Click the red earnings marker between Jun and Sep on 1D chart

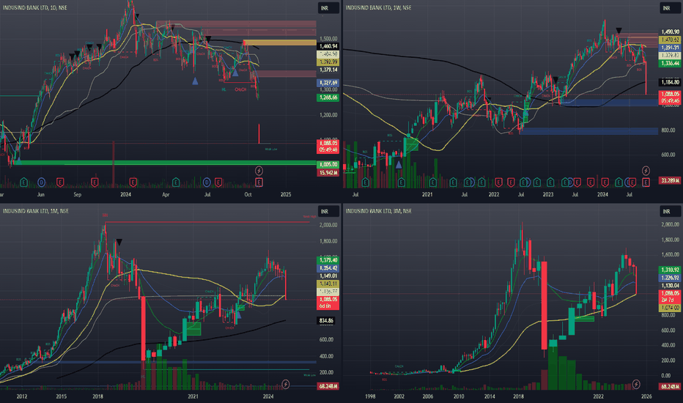coord(60,182)
